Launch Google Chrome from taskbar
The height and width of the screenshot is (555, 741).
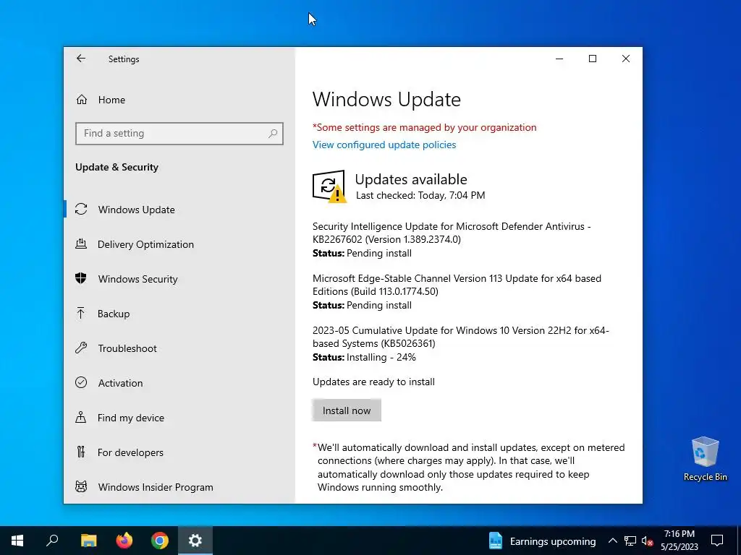[160, 541]
